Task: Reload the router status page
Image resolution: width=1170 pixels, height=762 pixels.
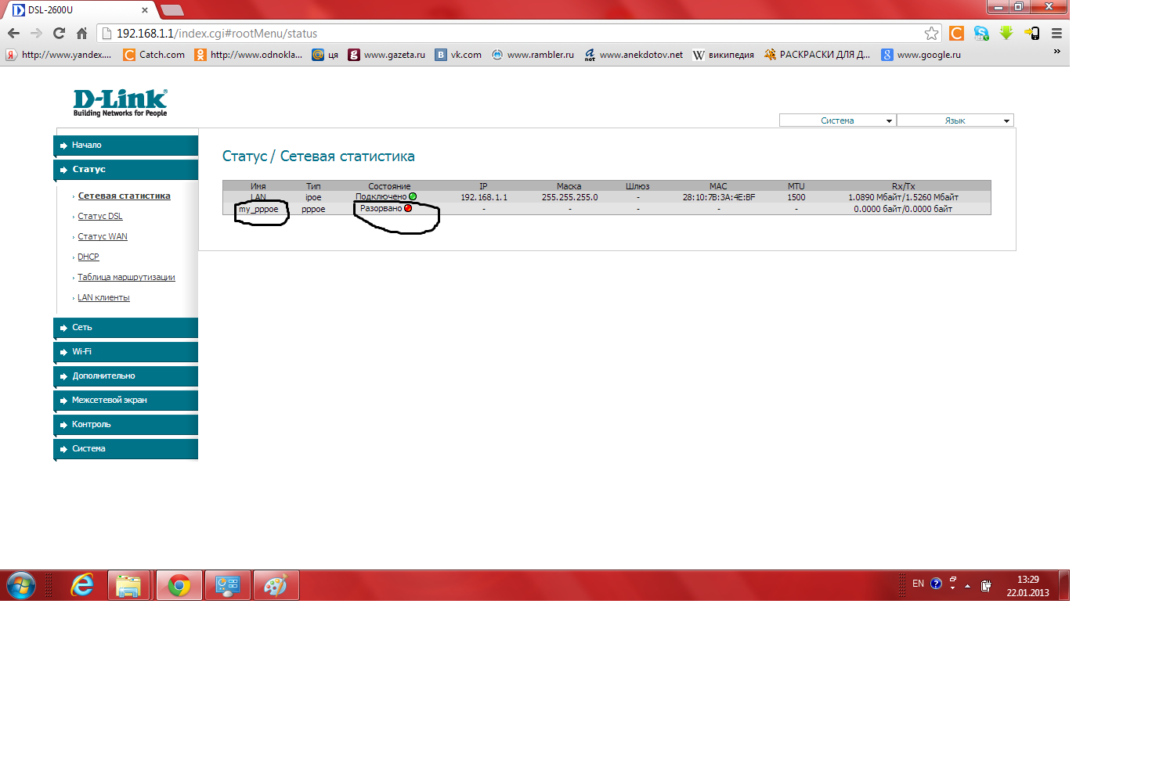Action: 59,34
